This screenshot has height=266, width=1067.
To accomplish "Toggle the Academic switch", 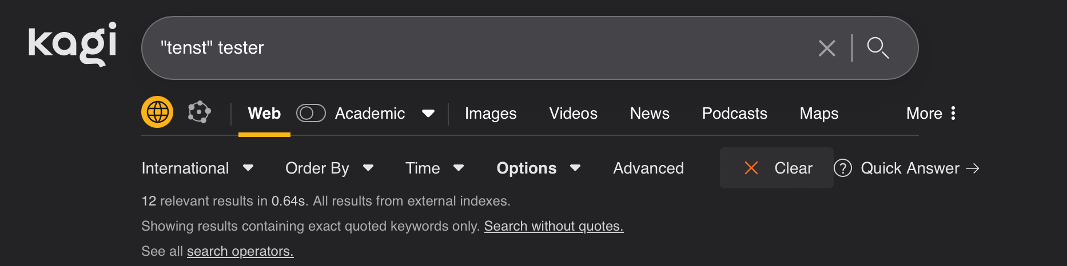I will click(x=310, y=113).
